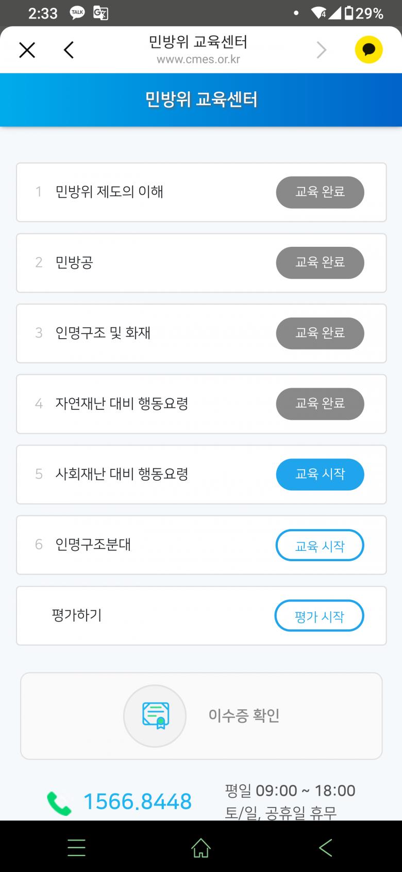The height and width of the screenshot is (872, 402).
Task: Start course 5 사회재난 대비 행동요령
Action: (x=320, y=474)
